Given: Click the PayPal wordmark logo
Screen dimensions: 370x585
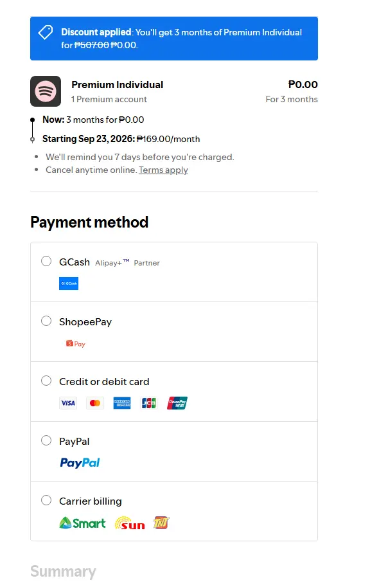Looking at the screenshot, I should [x=80, y=463].
